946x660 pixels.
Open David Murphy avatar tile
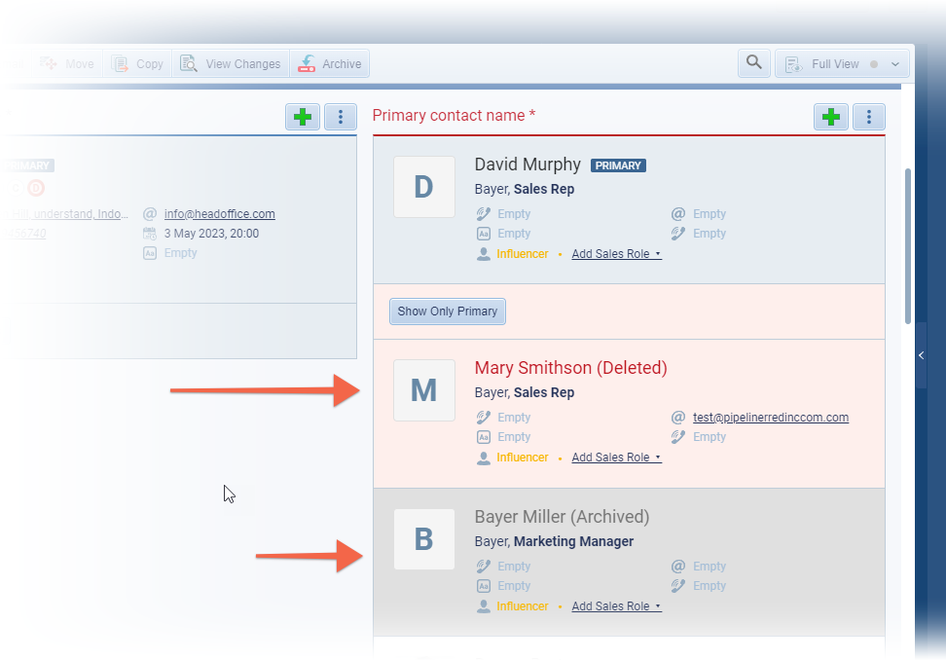424,187
